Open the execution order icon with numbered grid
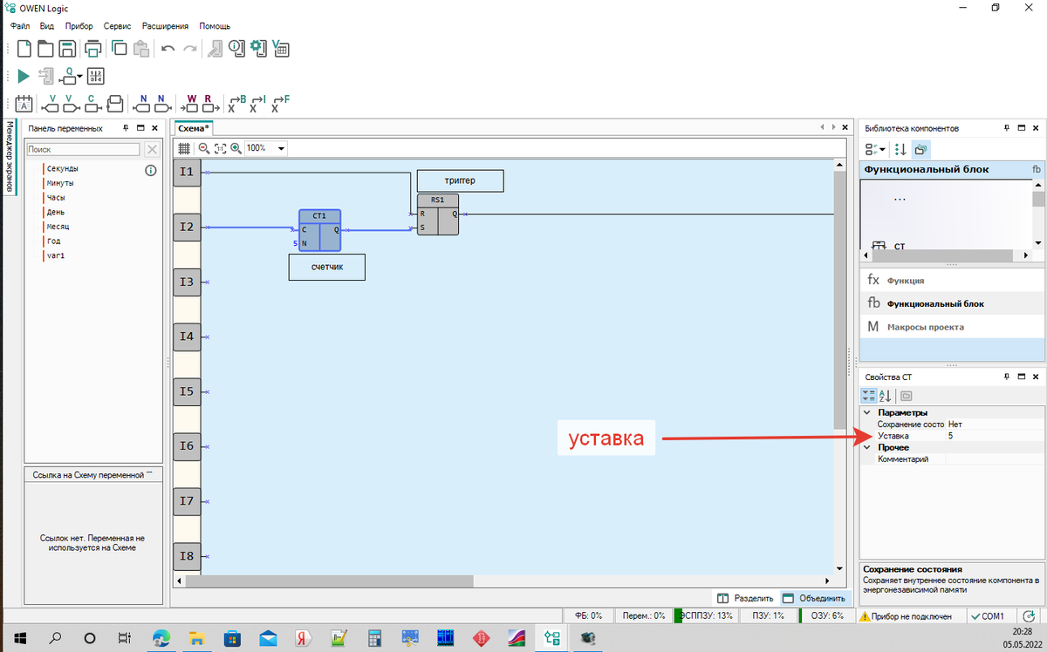Image resolution: width=1047 pixels, height=652 pixels. tap(97, 77)
